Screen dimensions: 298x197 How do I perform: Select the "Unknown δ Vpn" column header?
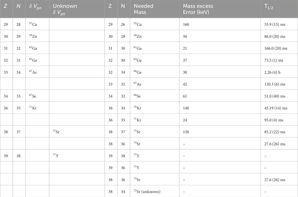[64, 9]
